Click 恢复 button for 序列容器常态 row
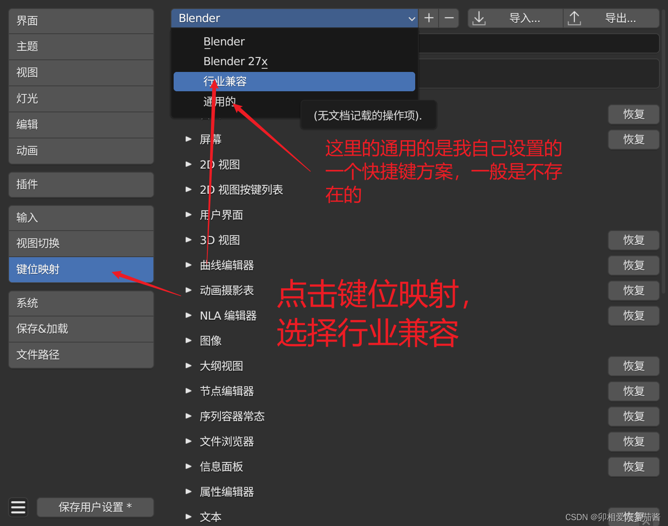Image resolution: width=668 pixels, height=526 pixels. (x=634, y=416)
